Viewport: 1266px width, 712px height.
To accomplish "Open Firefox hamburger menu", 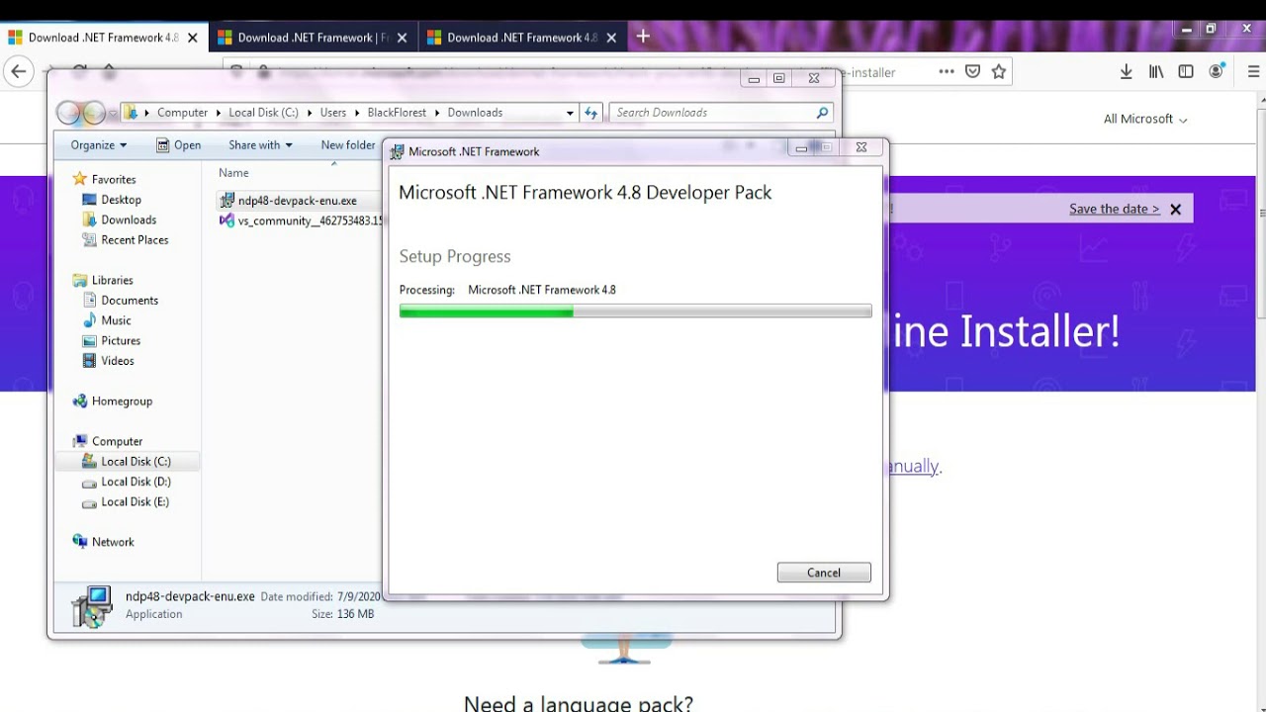I will [1253, 71].
